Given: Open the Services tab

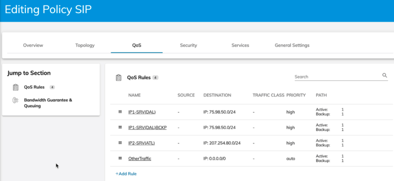Looking at the screenshot, I should coord(240,45).
